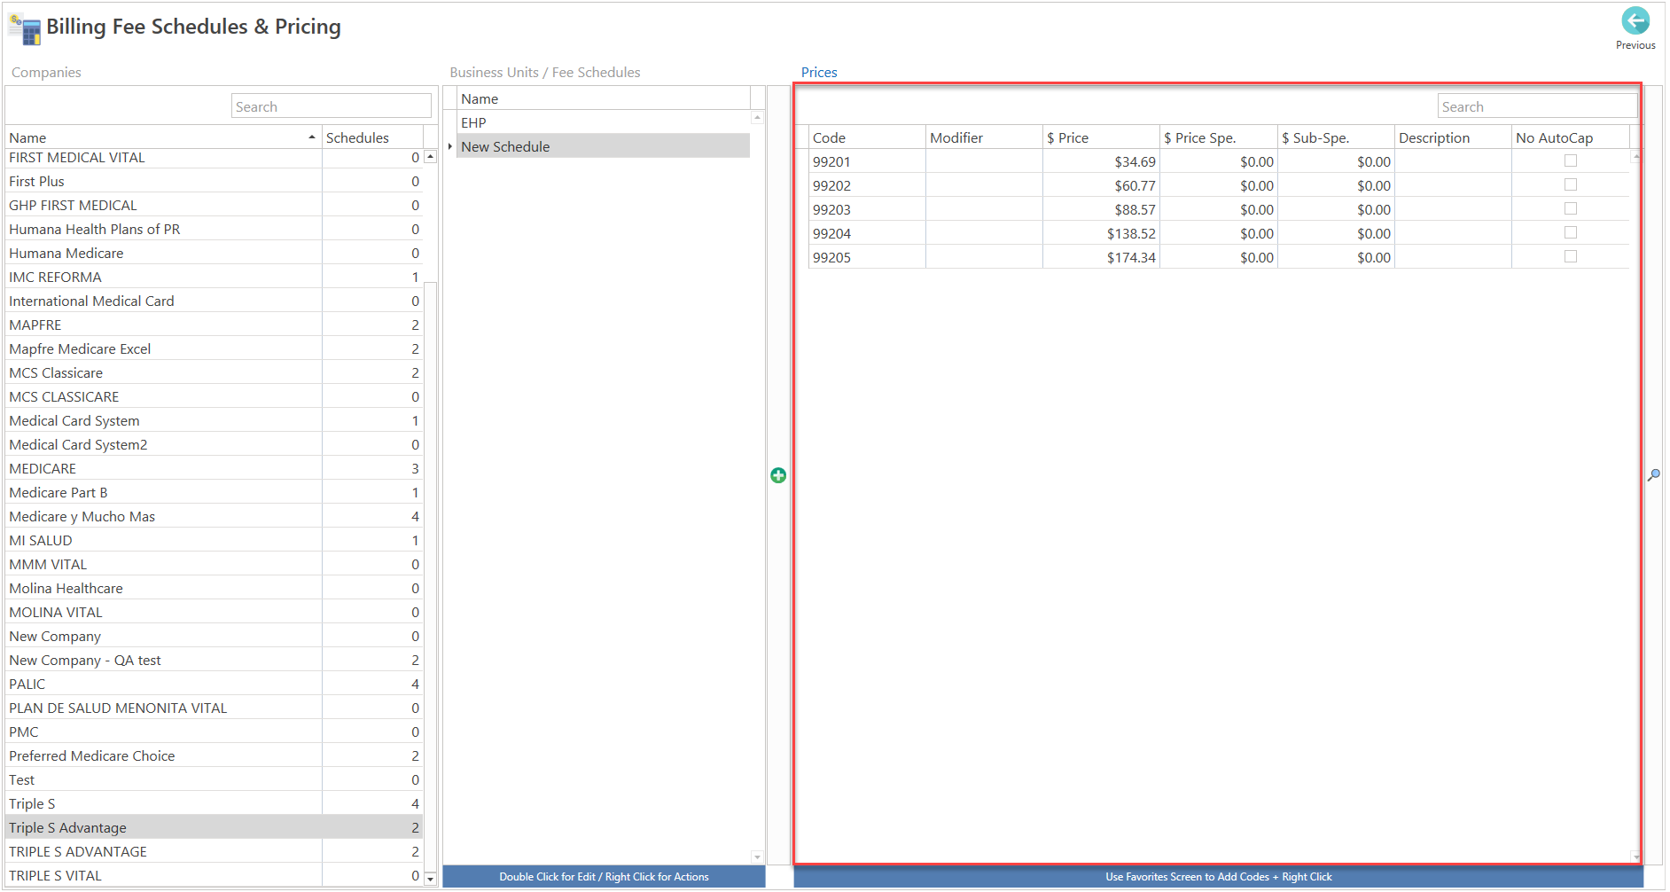Toggle No AutoCap checkbox for code 99204

(x=1571, y=232)
